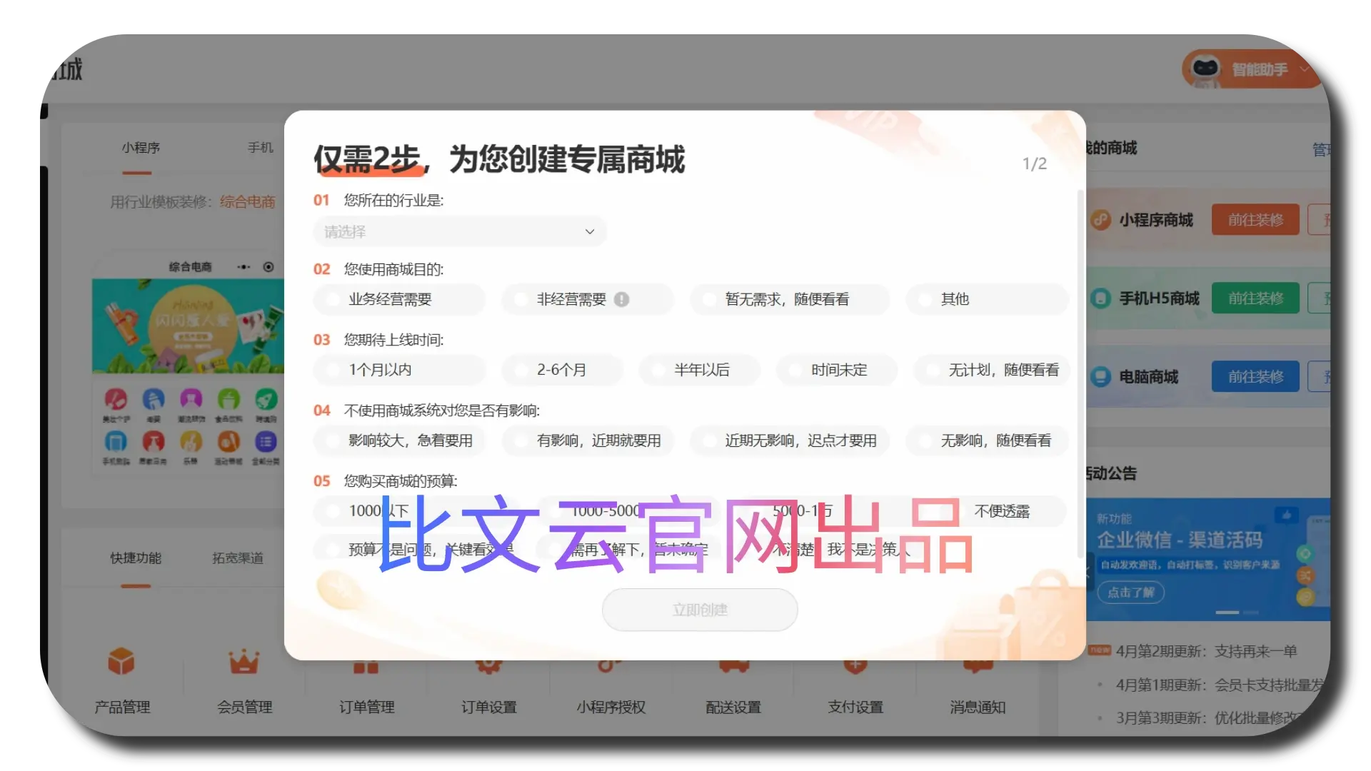The width and height of the screenshot is (1371, 771).
Task: Click info icon beside 非经营需要
Action: [x=621, y=299]
